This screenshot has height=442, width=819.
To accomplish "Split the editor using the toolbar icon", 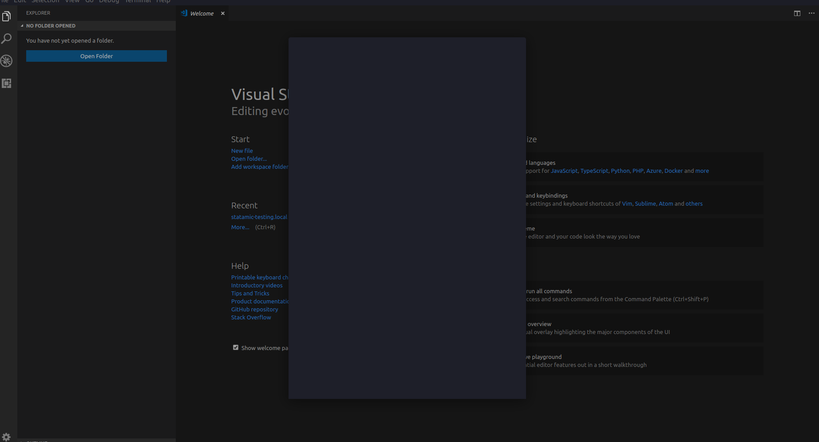I will [797, 13].
